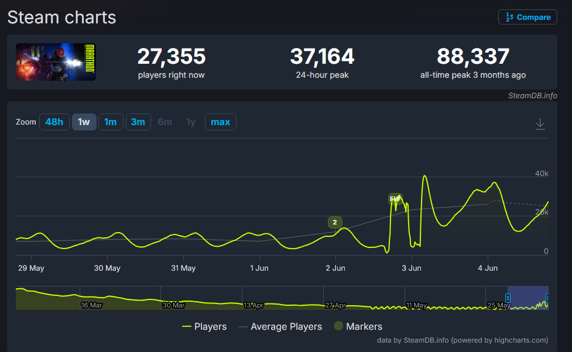Viewport: 572px width, 352px height.
Task: Click the 29 May axis label
Action: (31, 268)
